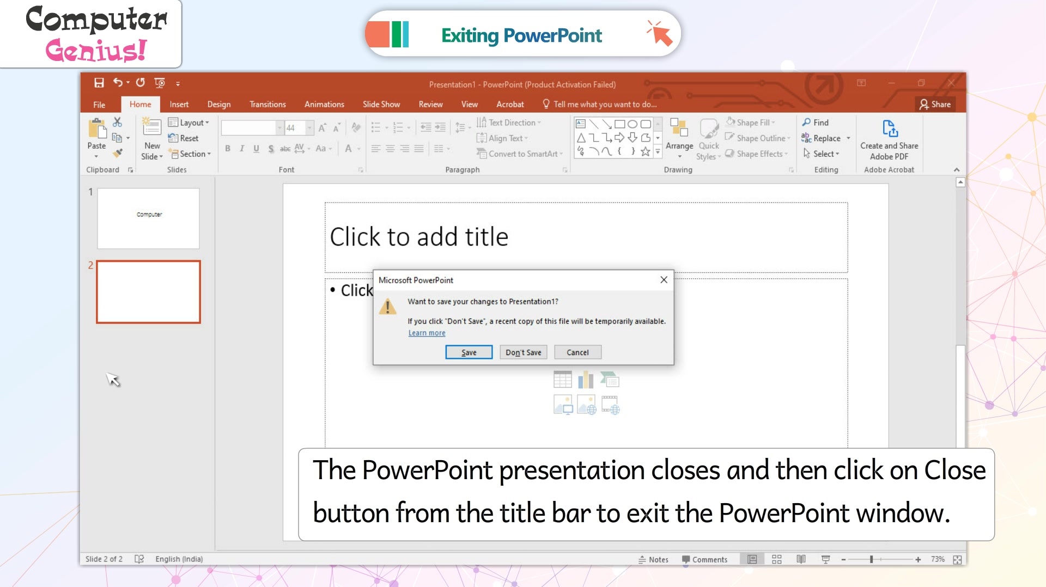Toggle Center paragraph alignment

[390, 149]
